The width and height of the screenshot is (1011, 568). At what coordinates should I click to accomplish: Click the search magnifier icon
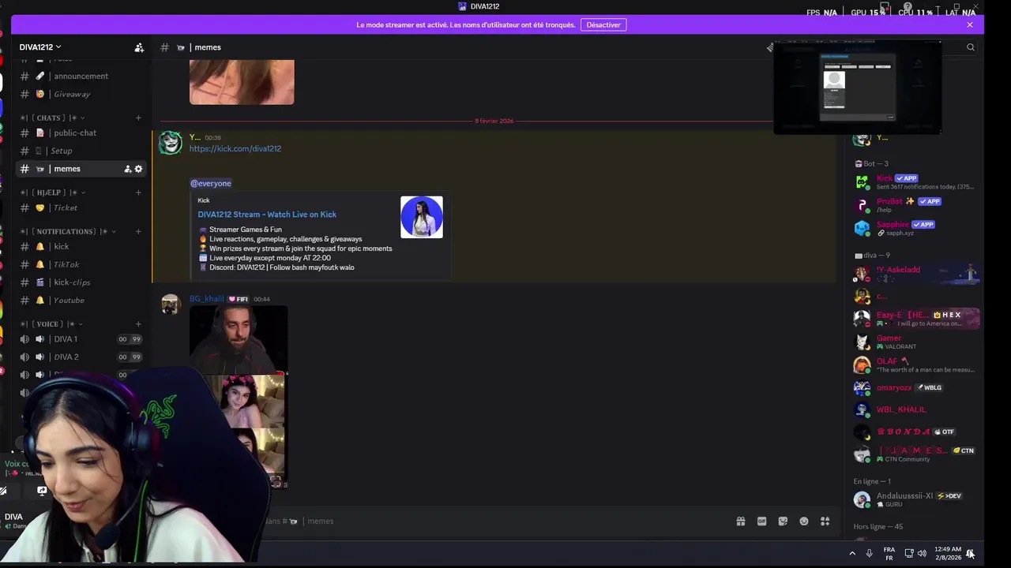[x=971, y=47]
